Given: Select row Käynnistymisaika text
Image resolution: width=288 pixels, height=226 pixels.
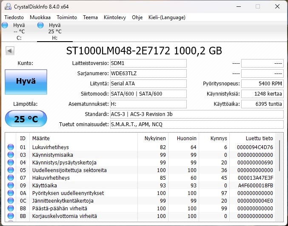Looking at the screenshot, I should coord(52,155).
